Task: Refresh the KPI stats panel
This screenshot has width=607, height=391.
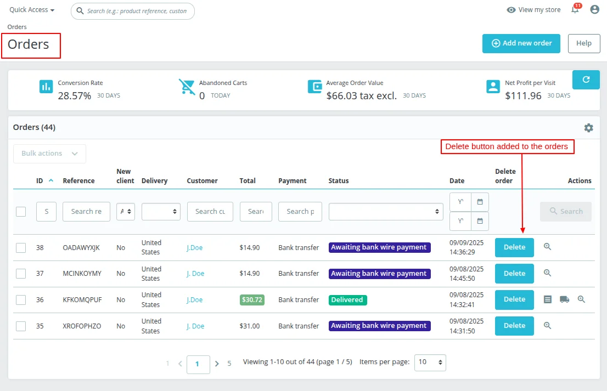Action: coord(586,80)
